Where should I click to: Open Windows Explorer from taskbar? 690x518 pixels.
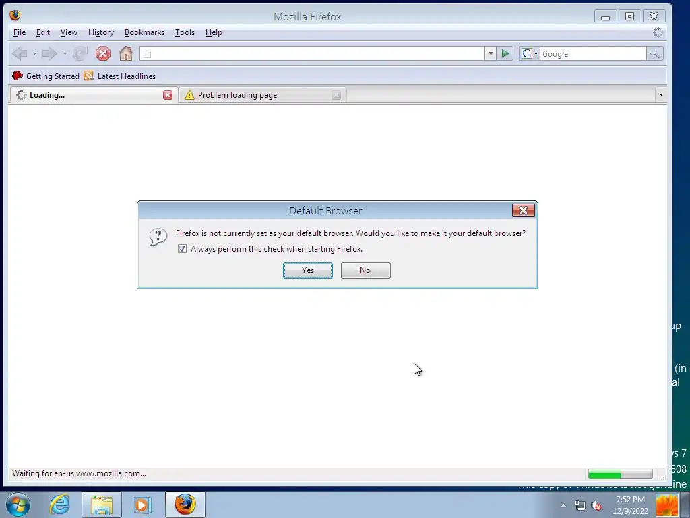102,505
